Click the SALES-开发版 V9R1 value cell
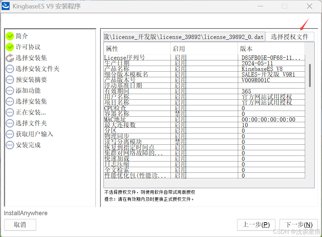The width and height of the screenshot is (322, 237). (268, 74)
